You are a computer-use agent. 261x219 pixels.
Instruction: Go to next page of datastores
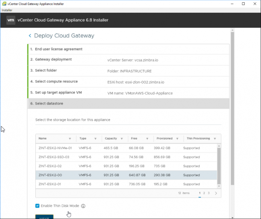(216, 193)
